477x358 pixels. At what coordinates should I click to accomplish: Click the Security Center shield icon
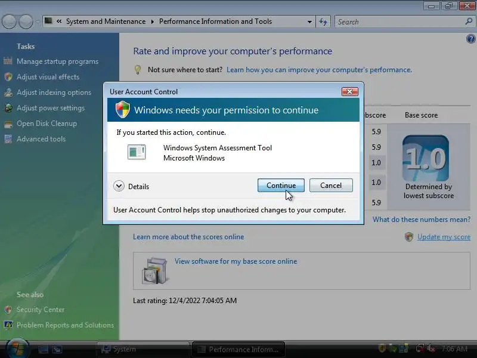[8, 310]
